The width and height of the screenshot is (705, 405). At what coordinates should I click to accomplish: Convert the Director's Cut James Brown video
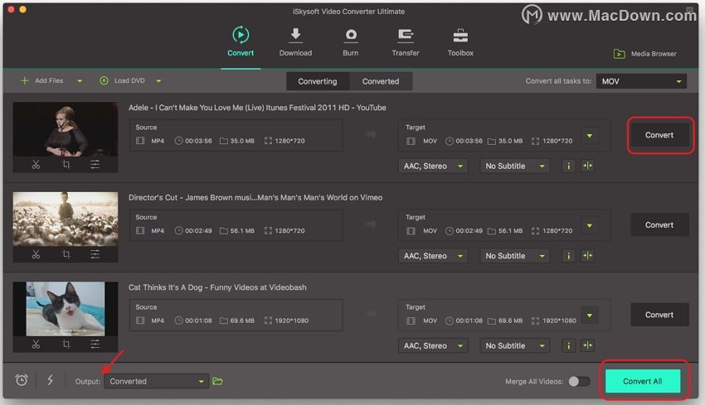pyautogui.click(x=659, y=225)
